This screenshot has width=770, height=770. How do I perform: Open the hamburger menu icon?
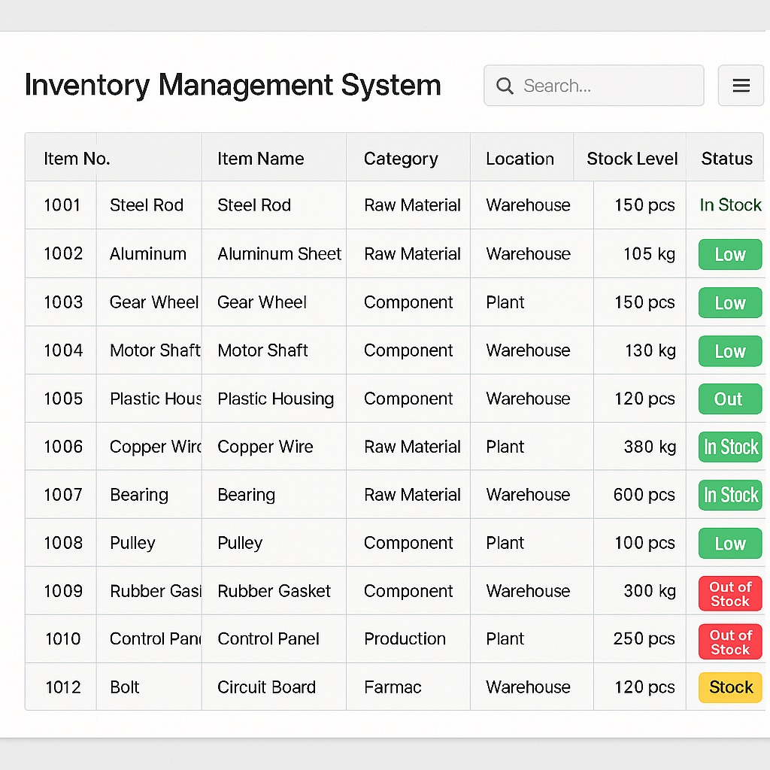[x=741, y=85]
